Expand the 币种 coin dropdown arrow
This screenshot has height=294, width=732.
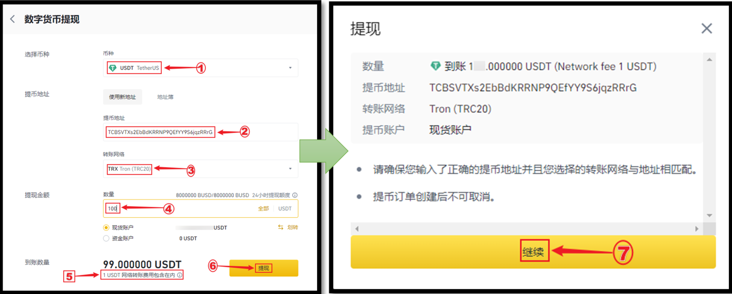pyautogui.click(x=290, y=68)
